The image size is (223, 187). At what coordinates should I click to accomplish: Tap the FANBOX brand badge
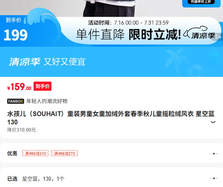tap(15, 101)
